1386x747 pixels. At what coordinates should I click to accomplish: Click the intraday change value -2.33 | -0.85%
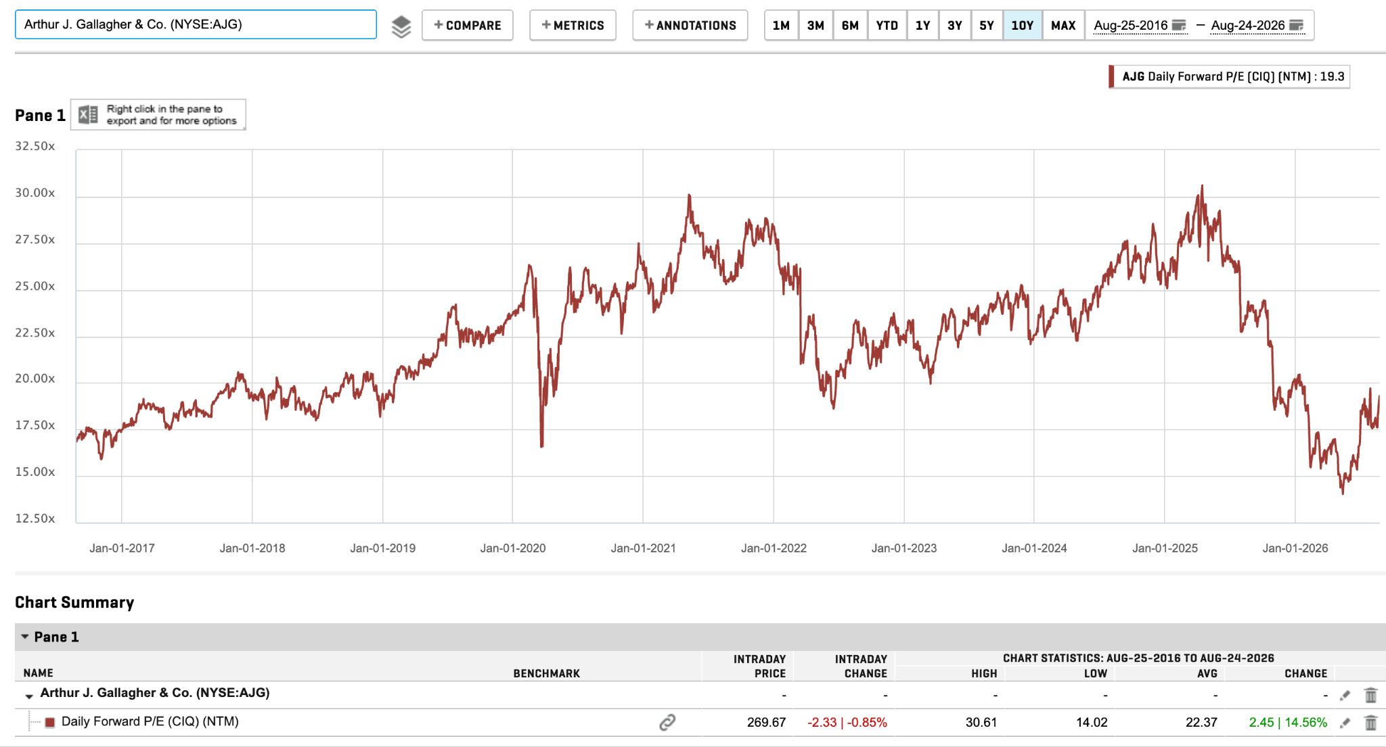847,723
